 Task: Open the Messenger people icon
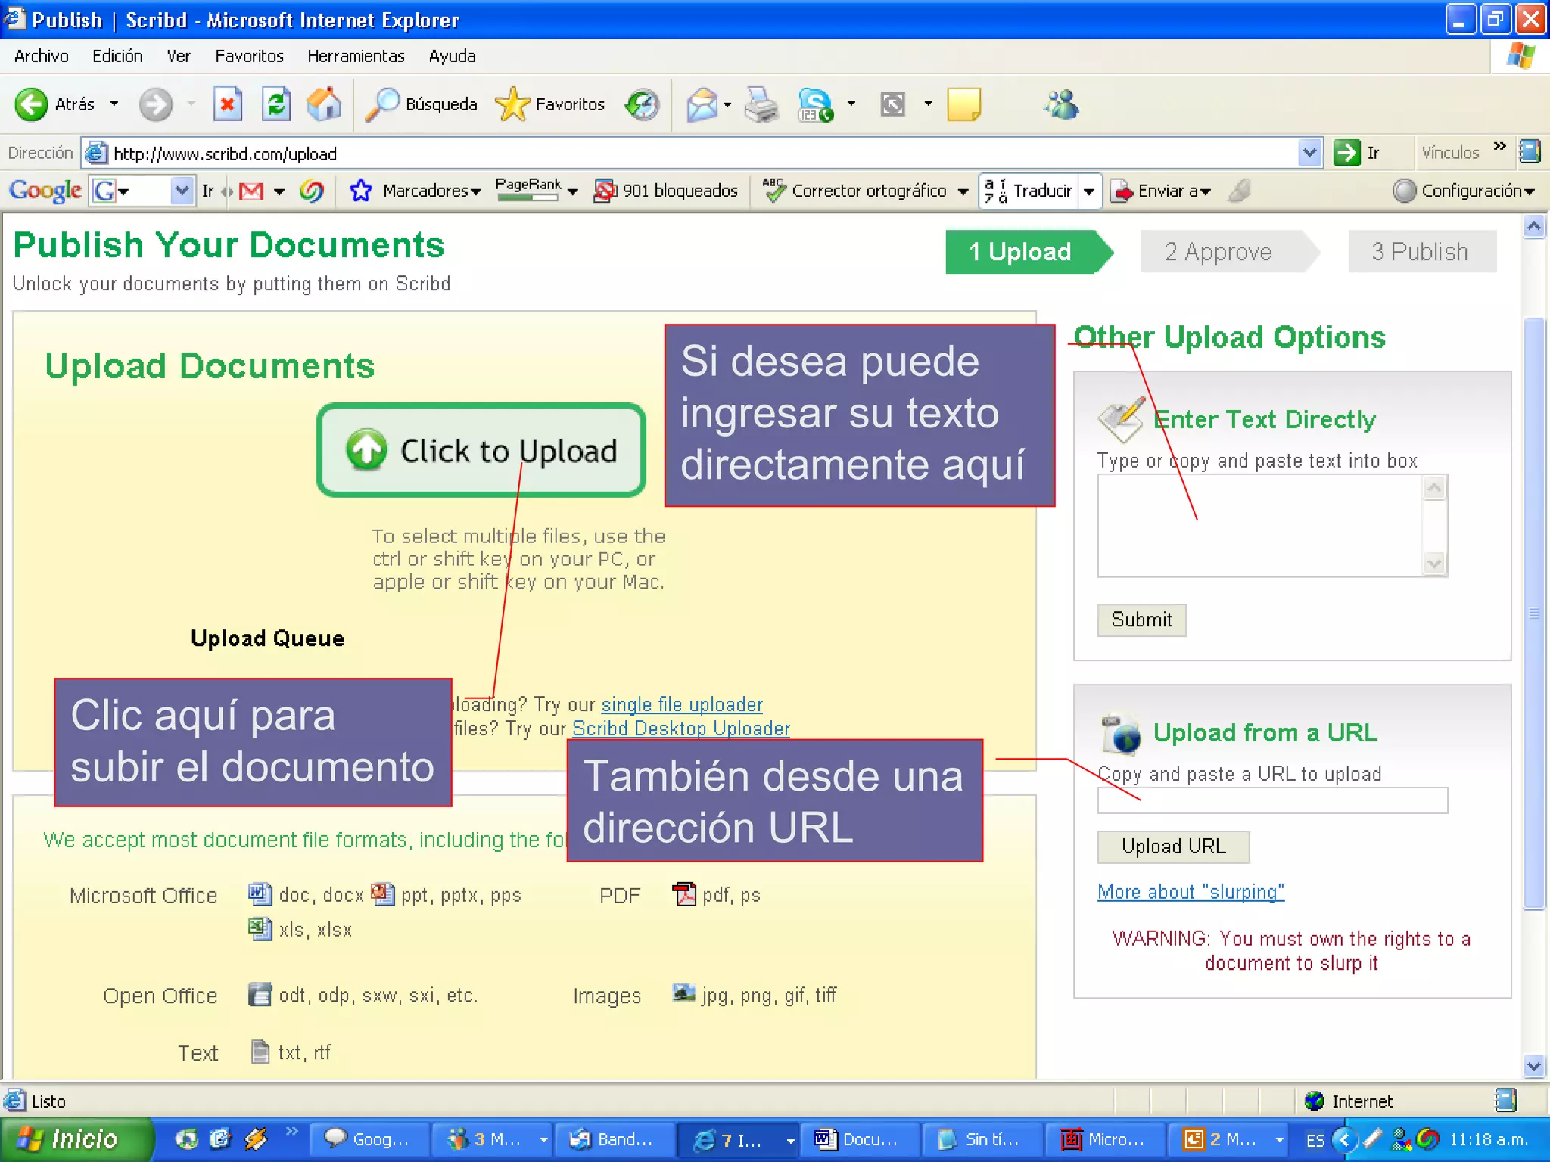point(1062,104)
